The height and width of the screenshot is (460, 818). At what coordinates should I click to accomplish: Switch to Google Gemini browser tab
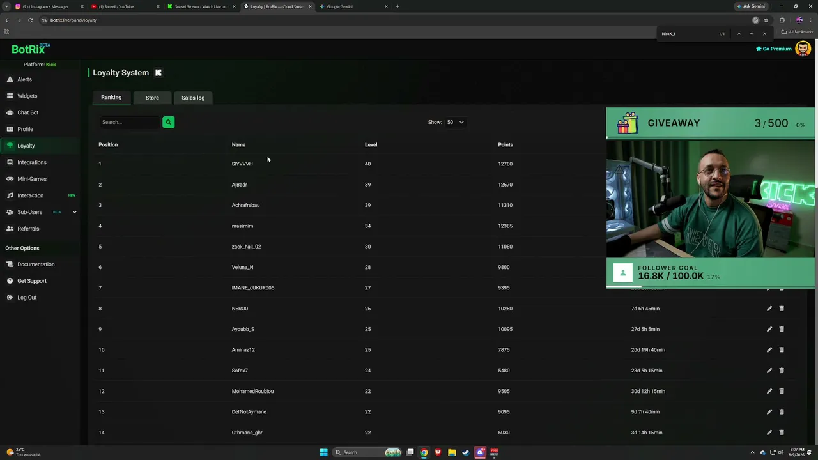(353, 6)
